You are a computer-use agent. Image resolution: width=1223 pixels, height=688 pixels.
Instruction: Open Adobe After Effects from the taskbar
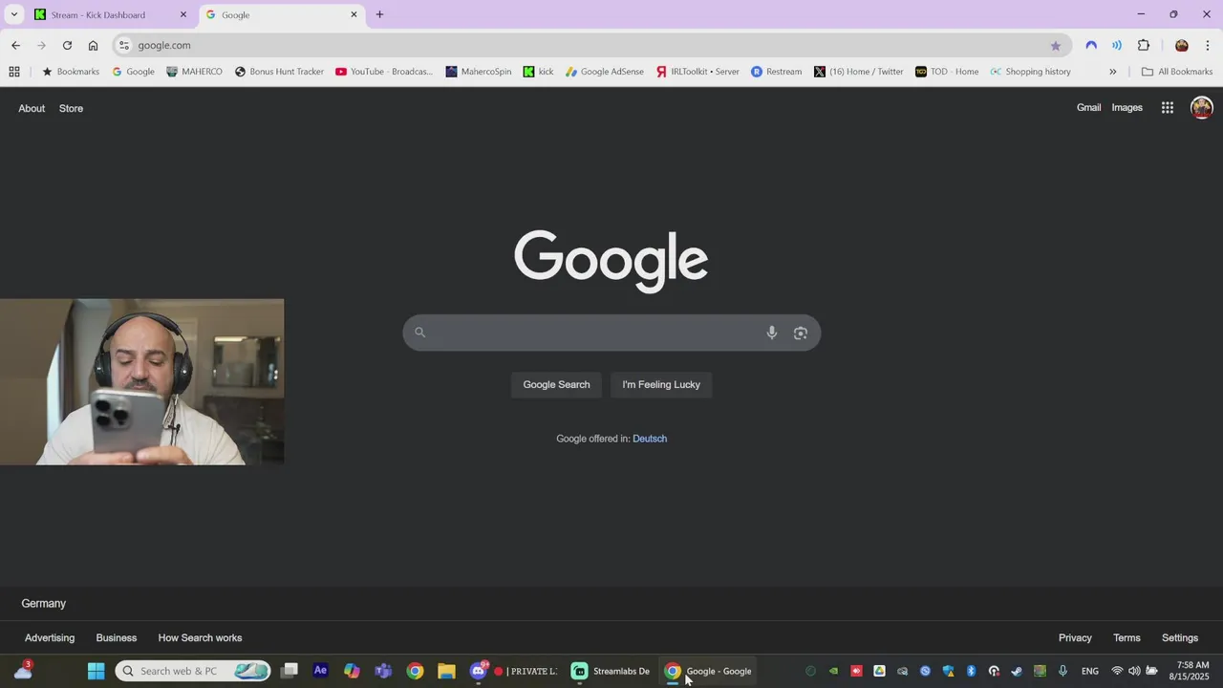(321, 671)
